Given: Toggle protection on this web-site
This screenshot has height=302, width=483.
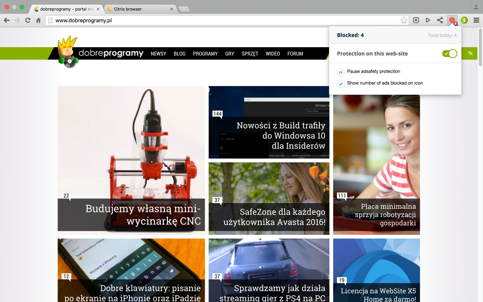Looking at the screenshot, I should 449,53.
